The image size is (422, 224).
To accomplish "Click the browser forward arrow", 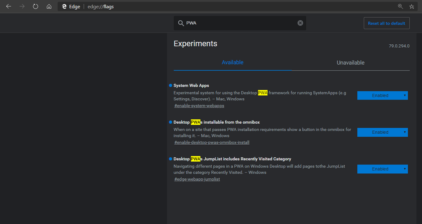I will tap(22, 6).
